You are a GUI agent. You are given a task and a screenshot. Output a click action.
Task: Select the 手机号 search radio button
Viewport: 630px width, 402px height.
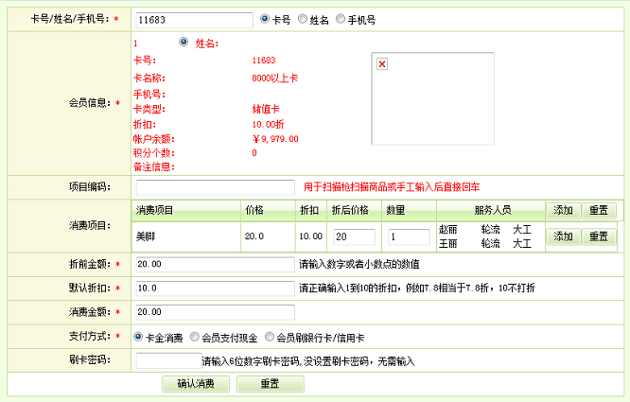[340, 19]
